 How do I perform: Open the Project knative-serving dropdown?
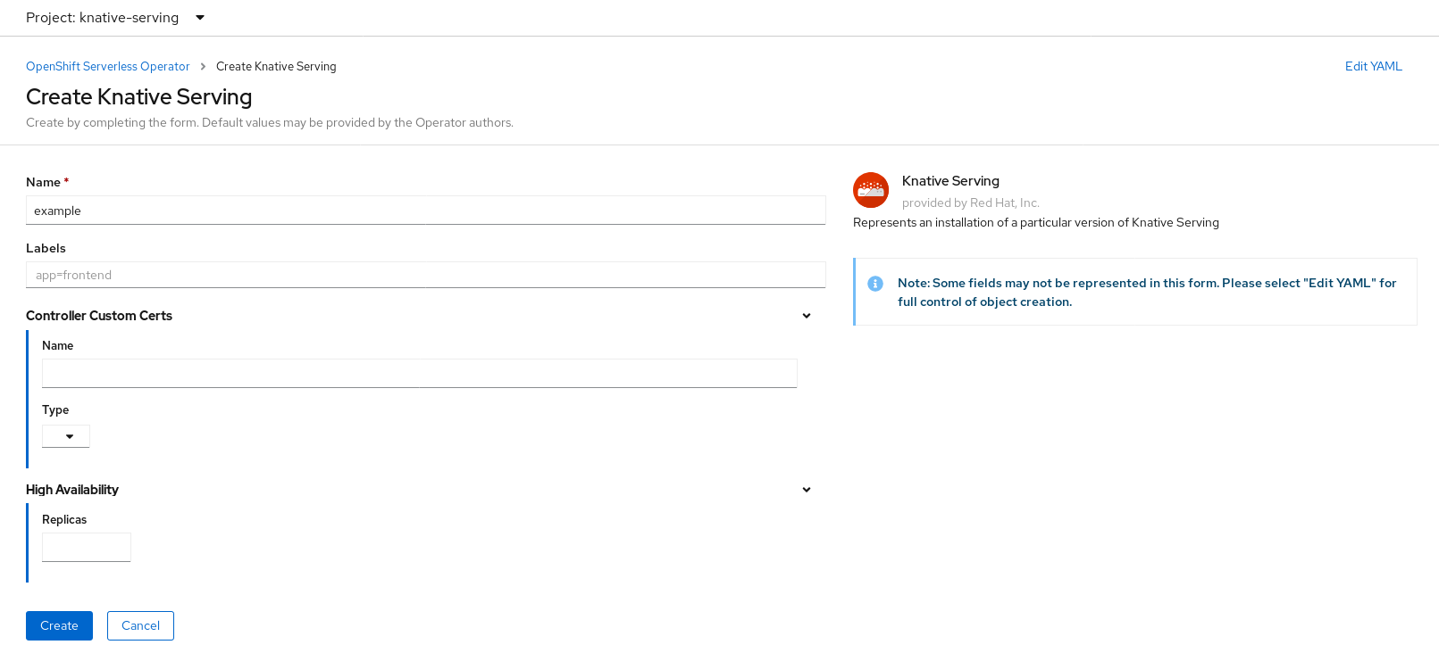pyautogui.click(x=115, y=18)
